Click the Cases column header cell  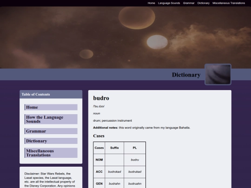click(99, 148)
